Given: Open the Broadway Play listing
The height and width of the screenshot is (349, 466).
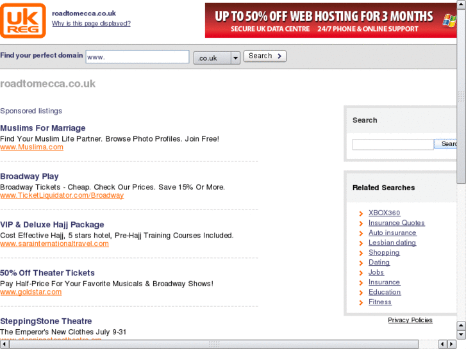Looking at the screenshot, I should pyautogui.click(x=29, y=177).
